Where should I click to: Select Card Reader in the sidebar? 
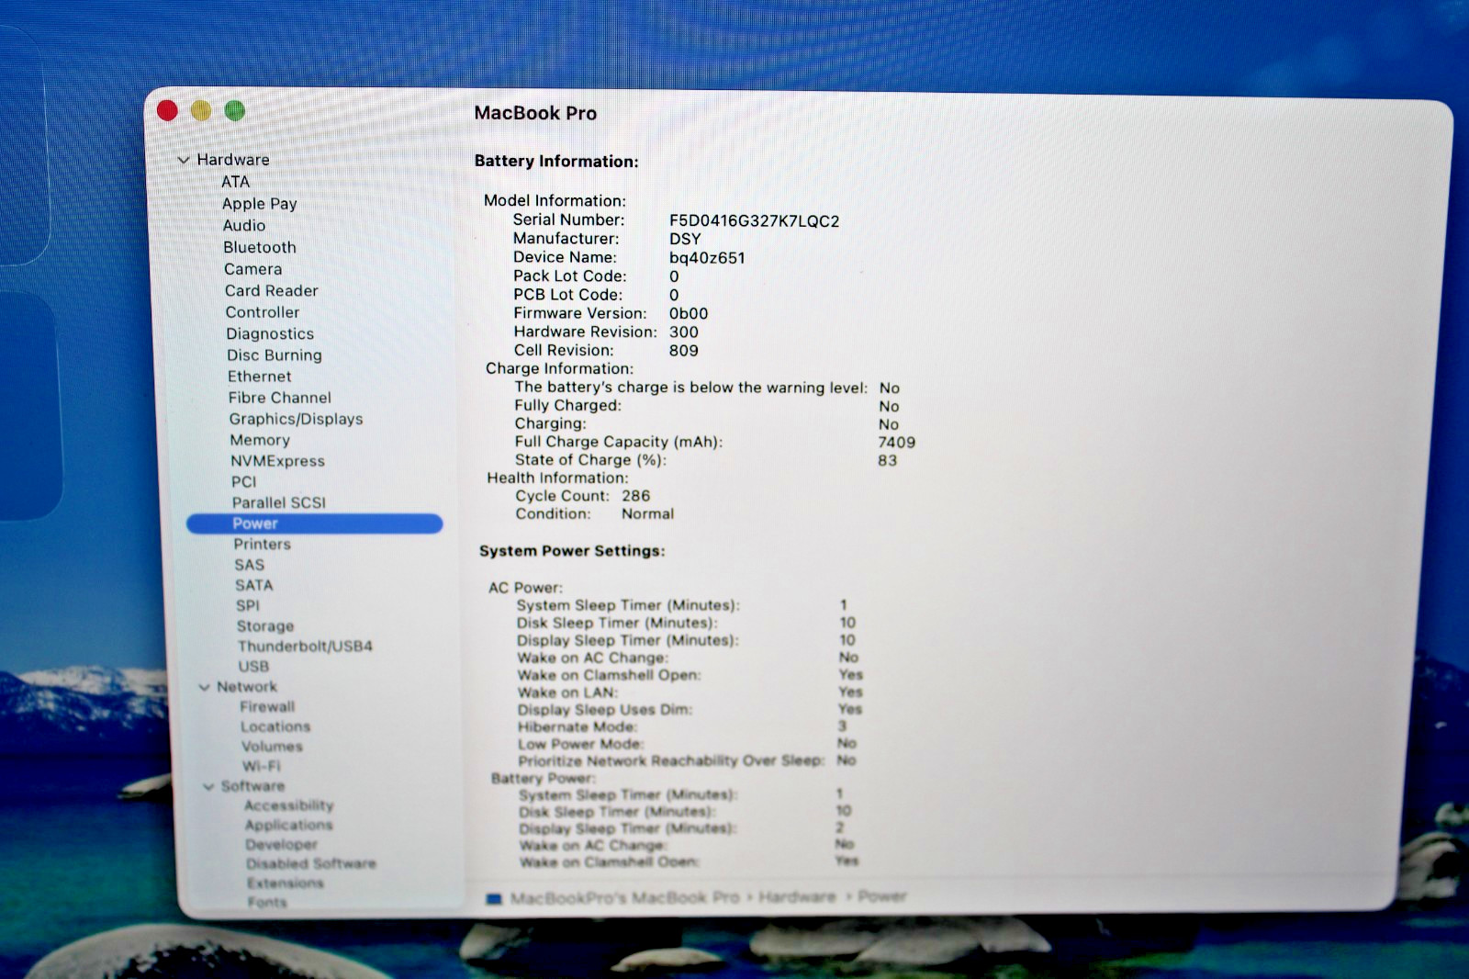[272, 290]
